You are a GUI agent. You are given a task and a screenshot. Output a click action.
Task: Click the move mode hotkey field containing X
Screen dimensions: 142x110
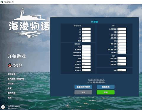[x=86, y=70]
